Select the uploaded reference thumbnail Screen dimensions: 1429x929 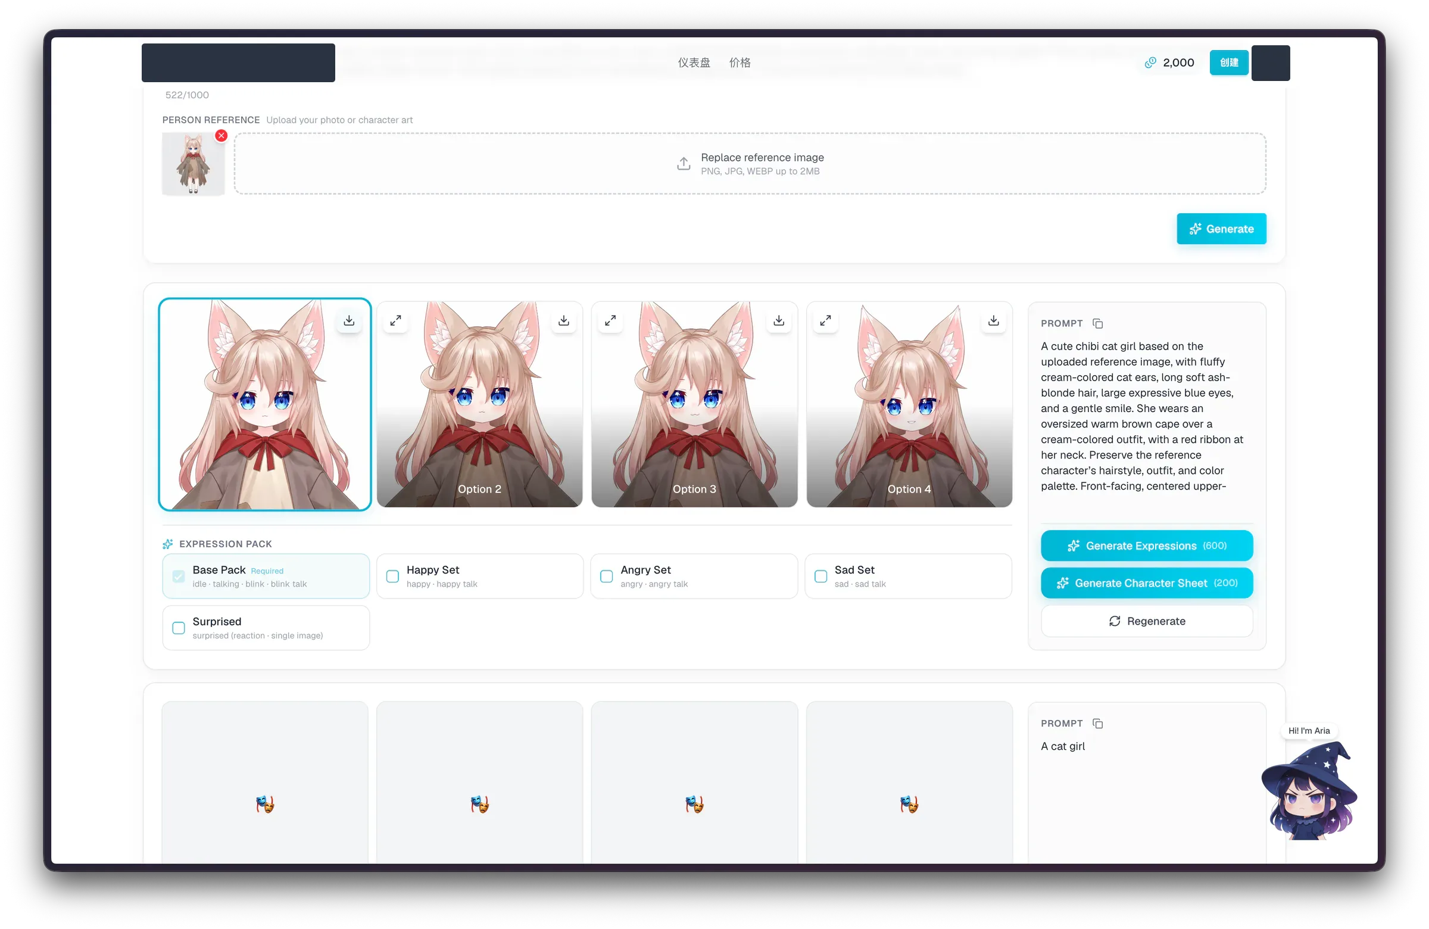(194, 164)
